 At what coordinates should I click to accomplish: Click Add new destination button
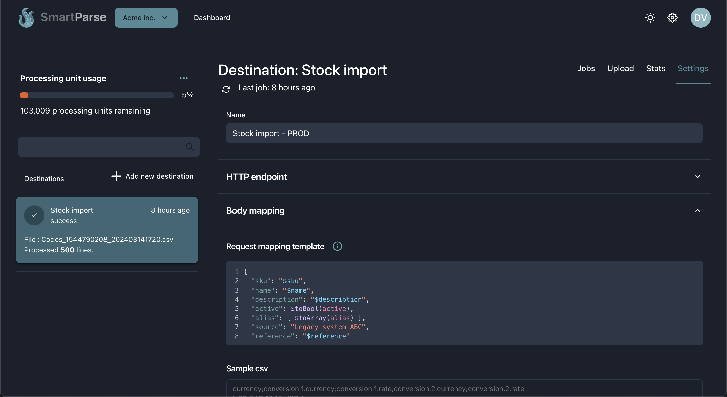point(159,176)
